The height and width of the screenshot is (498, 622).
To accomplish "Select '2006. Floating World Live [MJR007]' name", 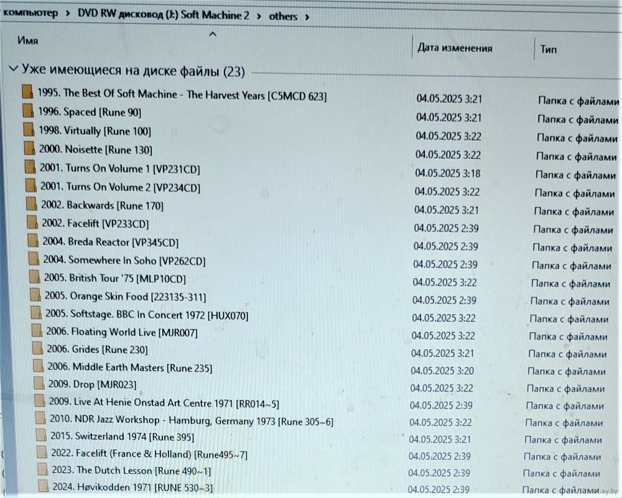I will [x=122, y=332].
